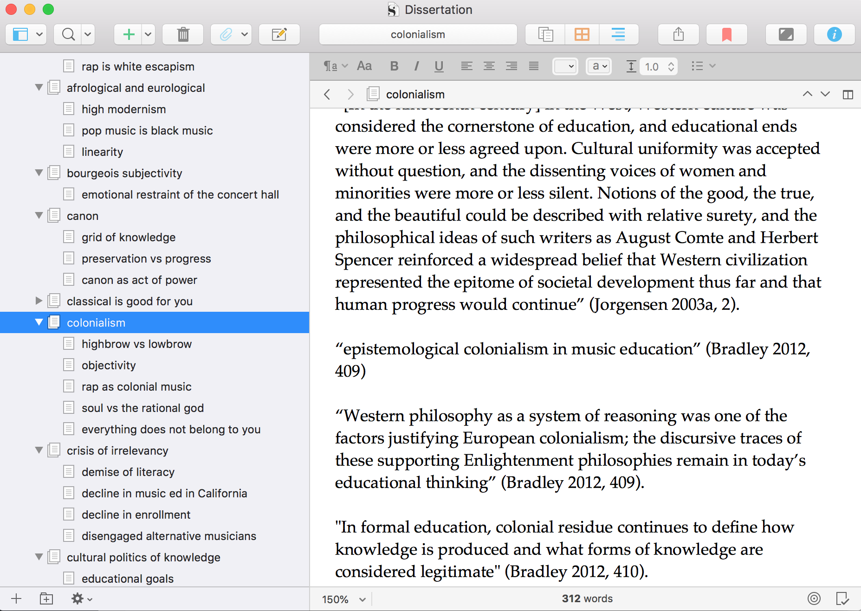Open search options dropdown arrow
This screenshot has height=611, width=861.
tap(88, 34)
